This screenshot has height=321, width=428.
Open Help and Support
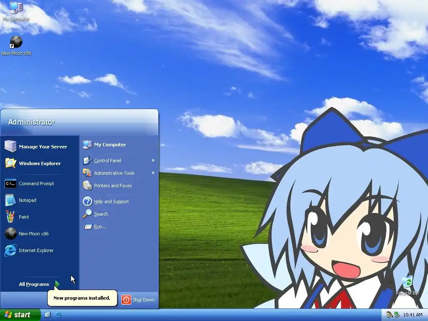pyautogui.click(x=119, y=201)
